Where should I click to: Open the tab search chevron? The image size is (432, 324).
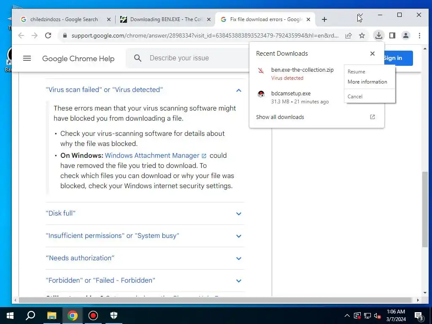(x=360, y=15)
